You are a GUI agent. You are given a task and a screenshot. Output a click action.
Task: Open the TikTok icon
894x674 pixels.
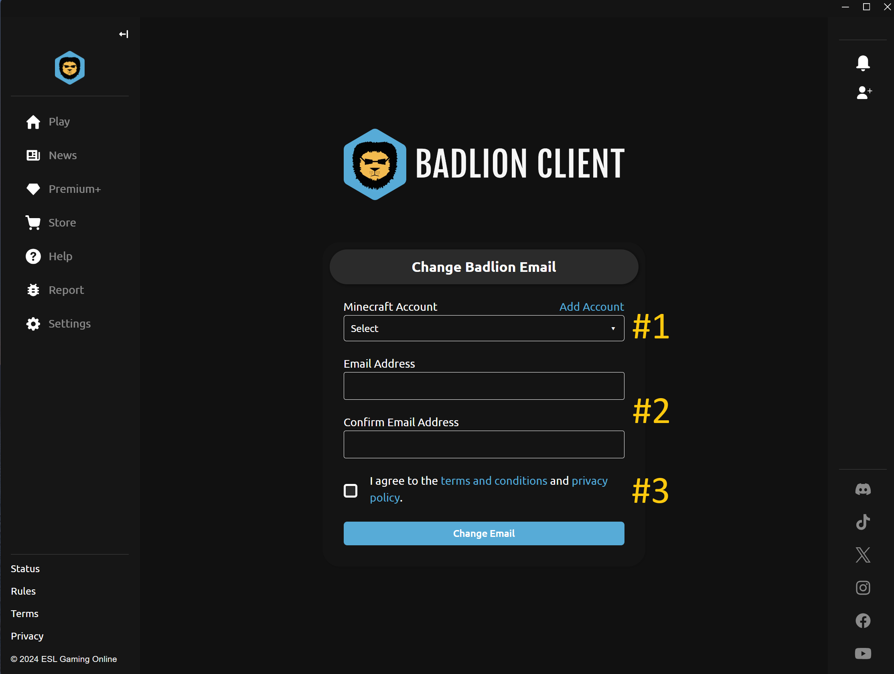(x=863, y=522)
